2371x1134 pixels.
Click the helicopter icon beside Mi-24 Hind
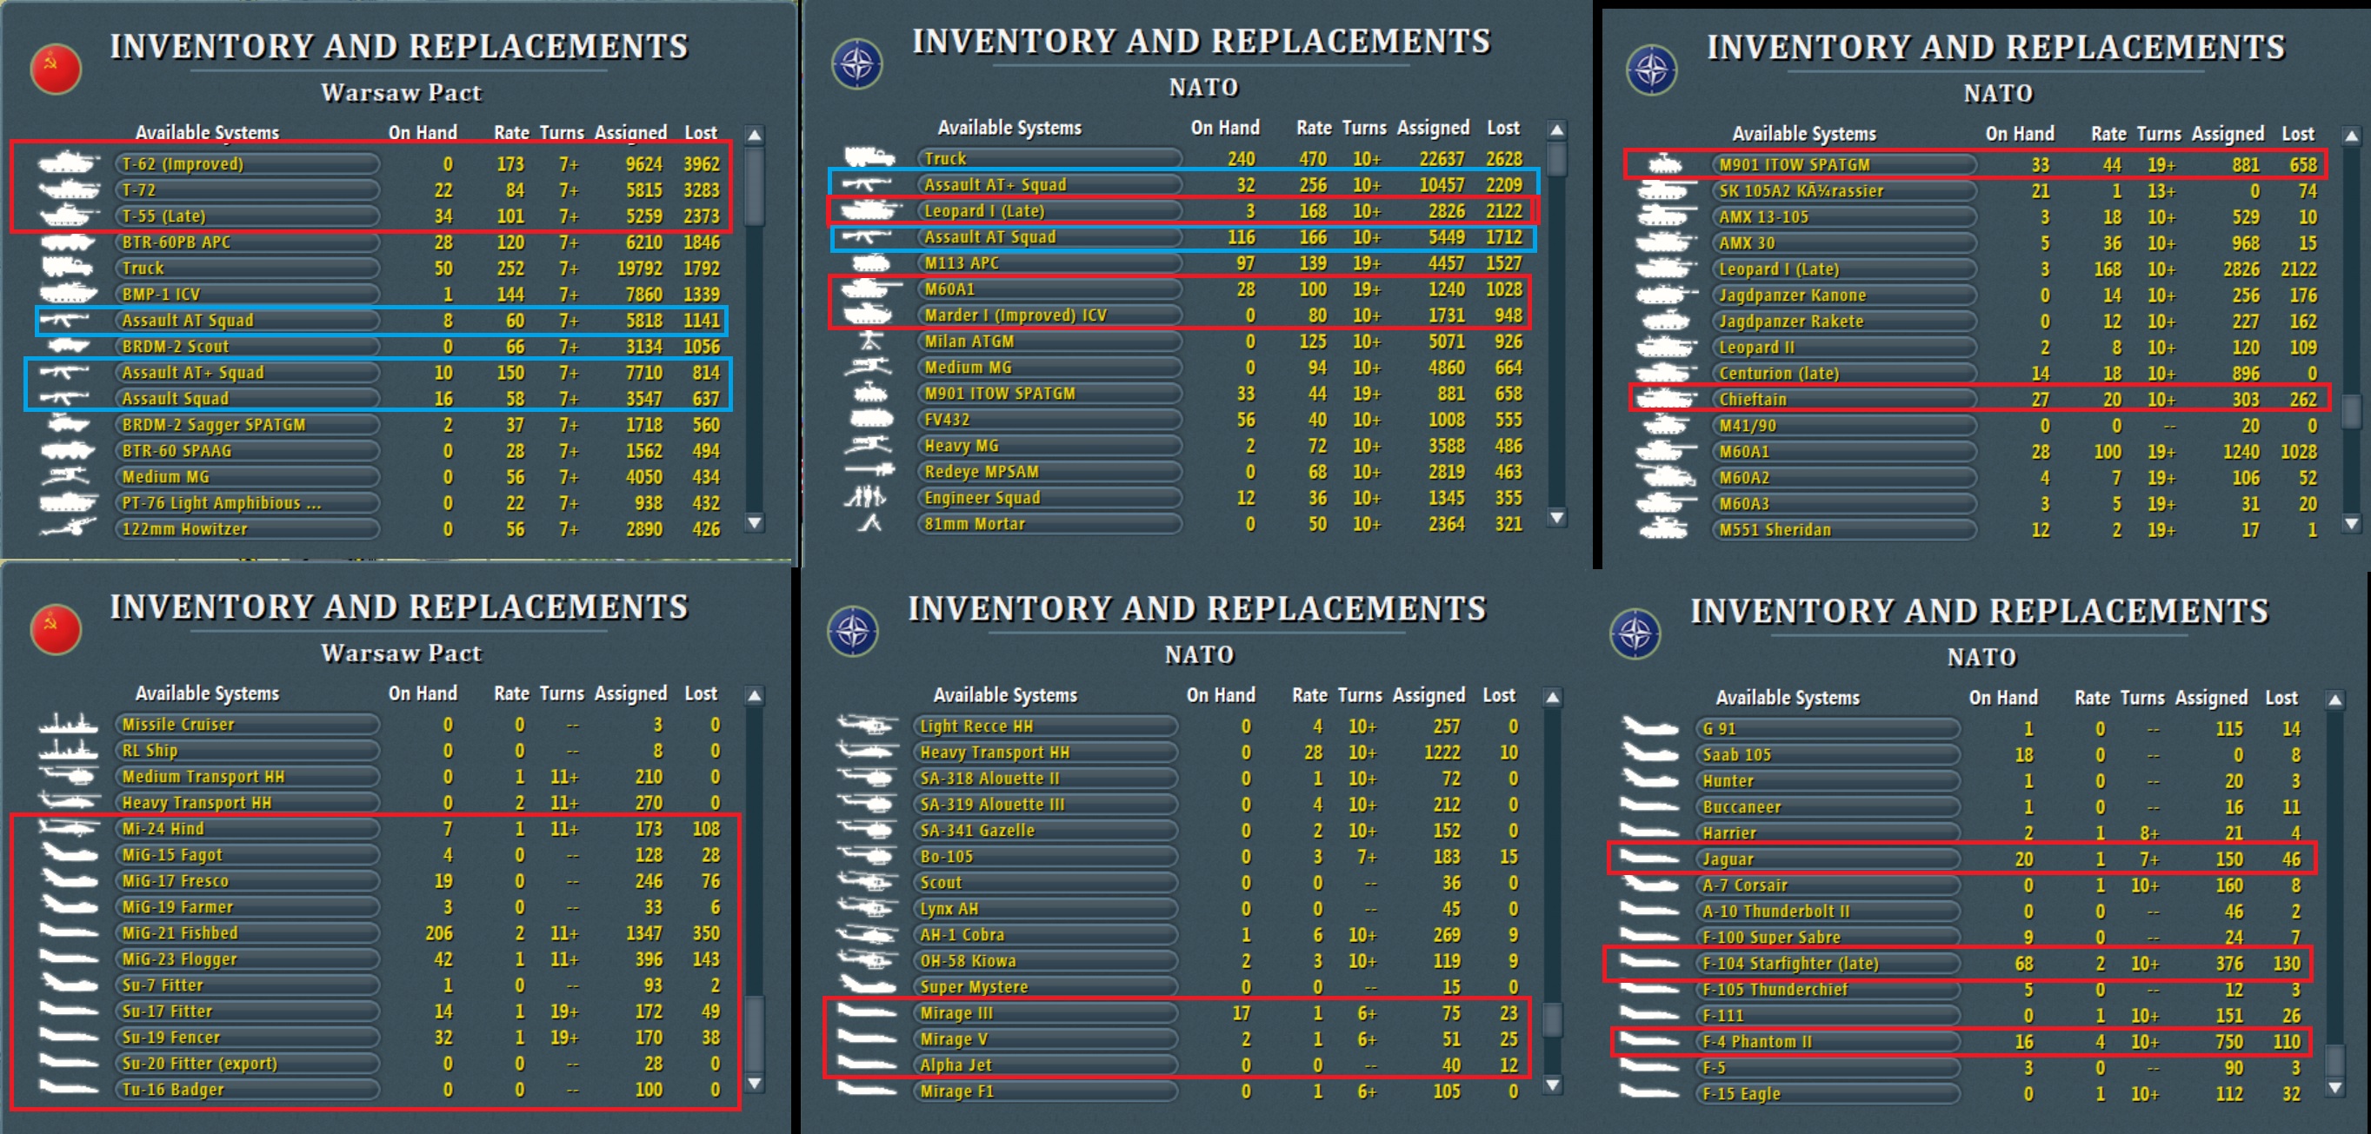(68, 828)
